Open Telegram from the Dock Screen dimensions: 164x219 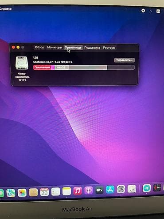tap(147, 188)
